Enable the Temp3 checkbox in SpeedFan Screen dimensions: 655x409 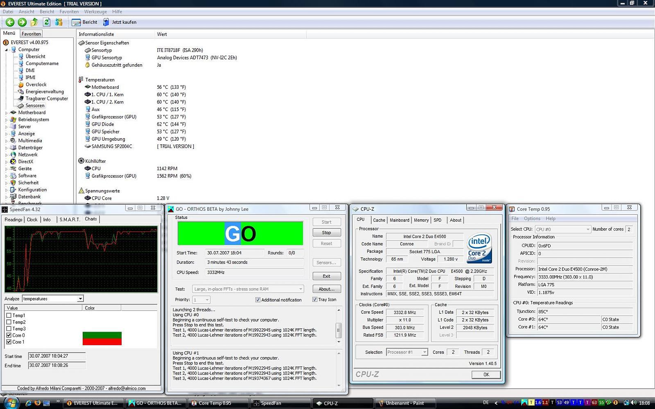[9, 328]
